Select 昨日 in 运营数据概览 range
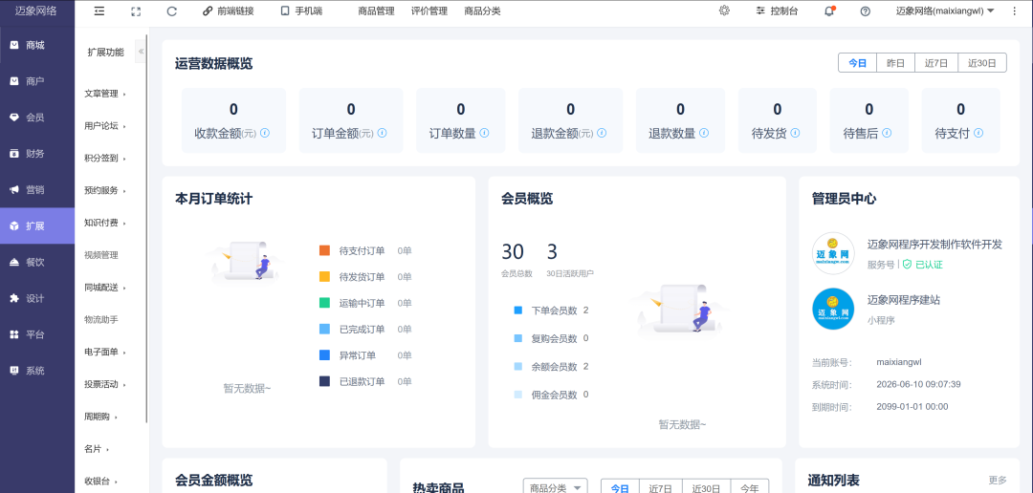 895,63
